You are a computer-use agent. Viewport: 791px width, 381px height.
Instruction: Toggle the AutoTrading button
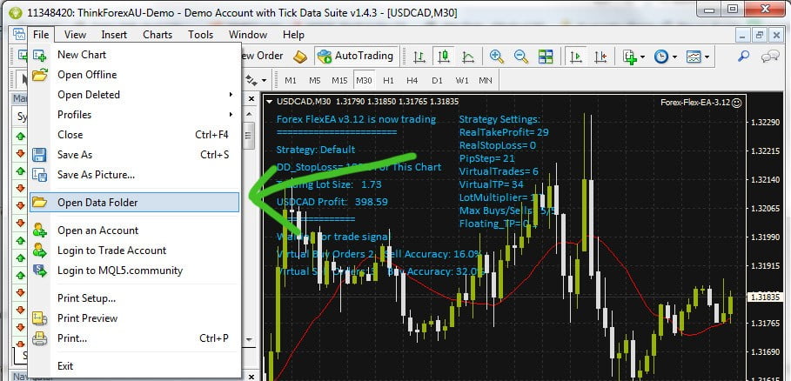tap(356, 56)
